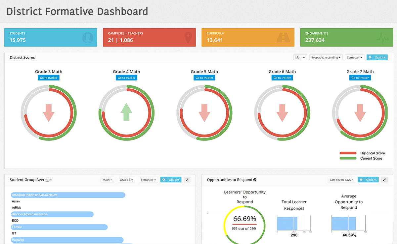Click the user icon in Students card
The height and width of the screenshot is (244, 397).
click(87, 37)
